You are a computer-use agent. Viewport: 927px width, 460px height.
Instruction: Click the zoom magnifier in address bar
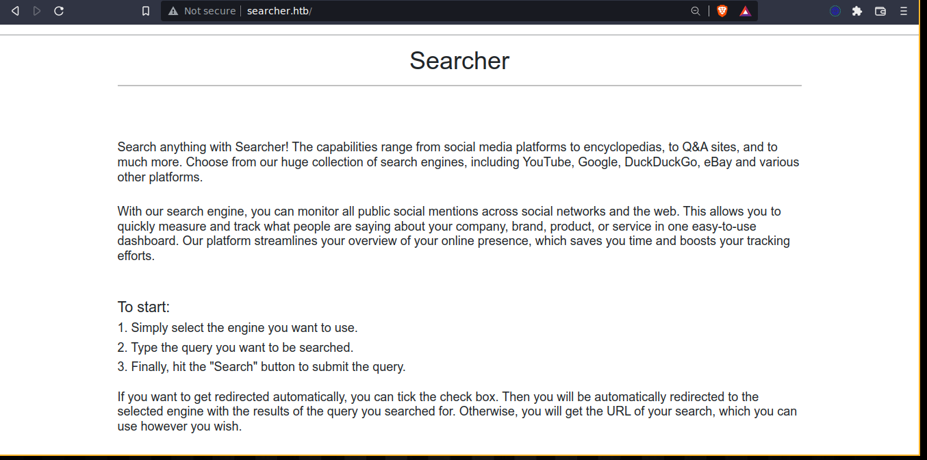click(695, 11)
